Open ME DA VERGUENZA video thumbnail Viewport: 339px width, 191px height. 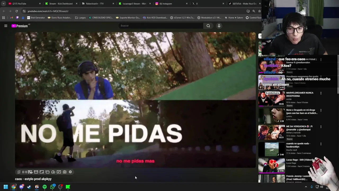click(271, 132)
